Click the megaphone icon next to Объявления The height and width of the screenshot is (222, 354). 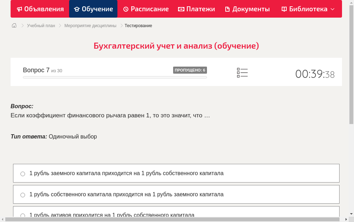(x=19, y=9)
